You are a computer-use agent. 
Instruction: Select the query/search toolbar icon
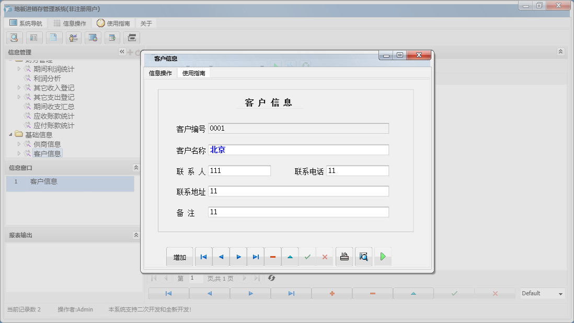pos(14,38)
